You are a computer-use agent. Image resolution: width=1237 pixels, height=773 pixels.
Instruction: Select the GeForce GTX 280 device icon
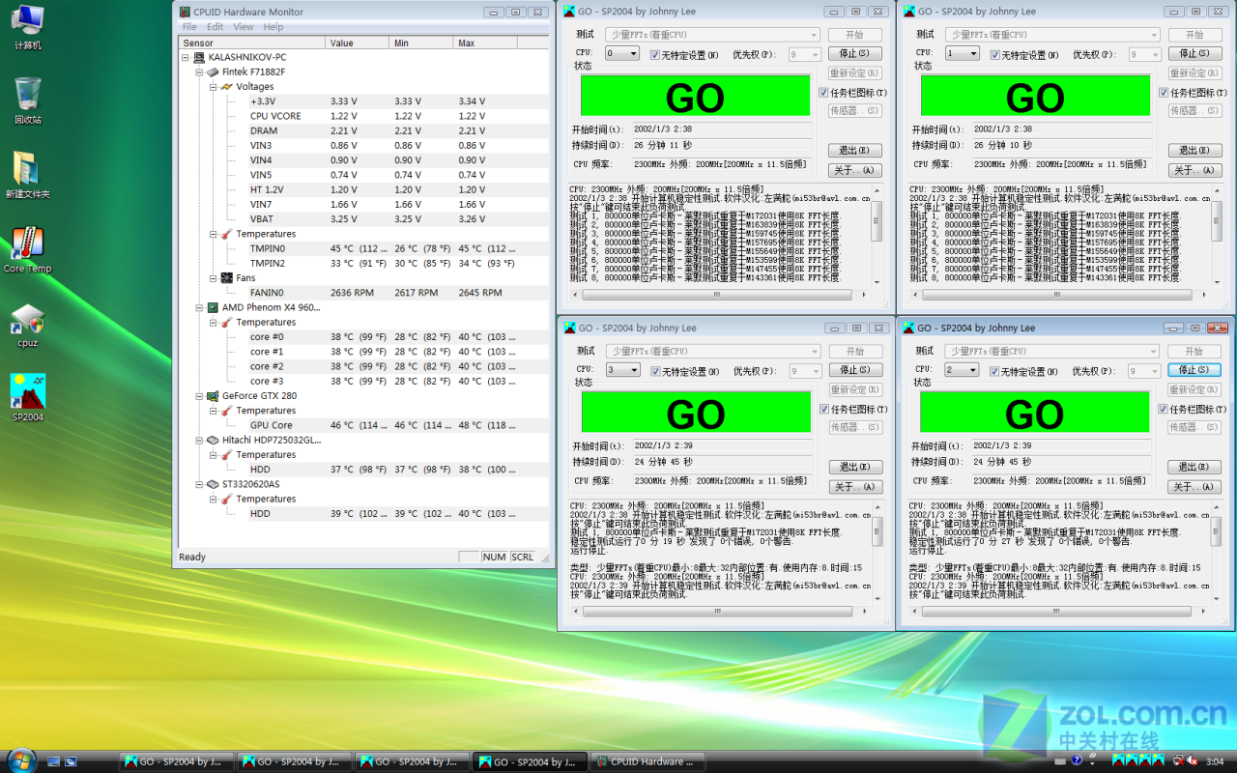click(213, 395)
